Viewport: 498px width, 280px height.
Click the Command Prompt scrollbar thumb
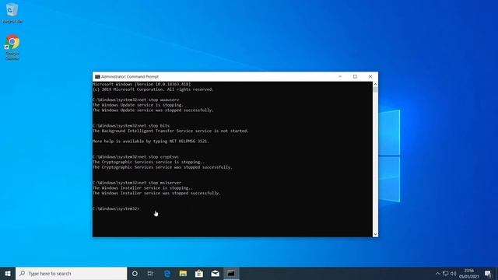tap(375, 90)
